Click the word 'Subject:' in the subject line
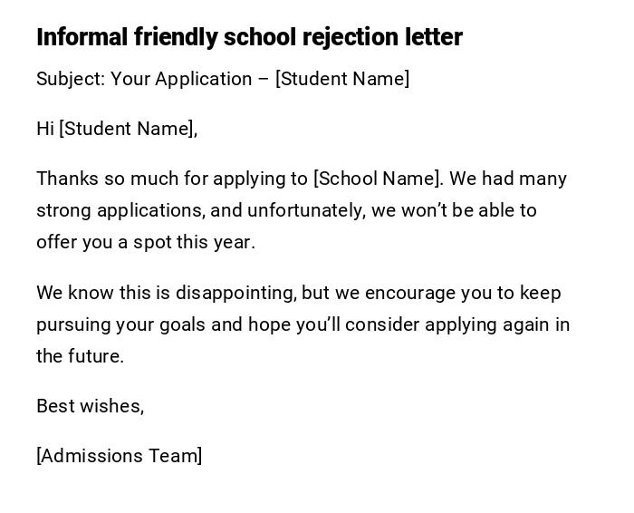Viewport: 634px width, 513px height. tap(71, 79)
